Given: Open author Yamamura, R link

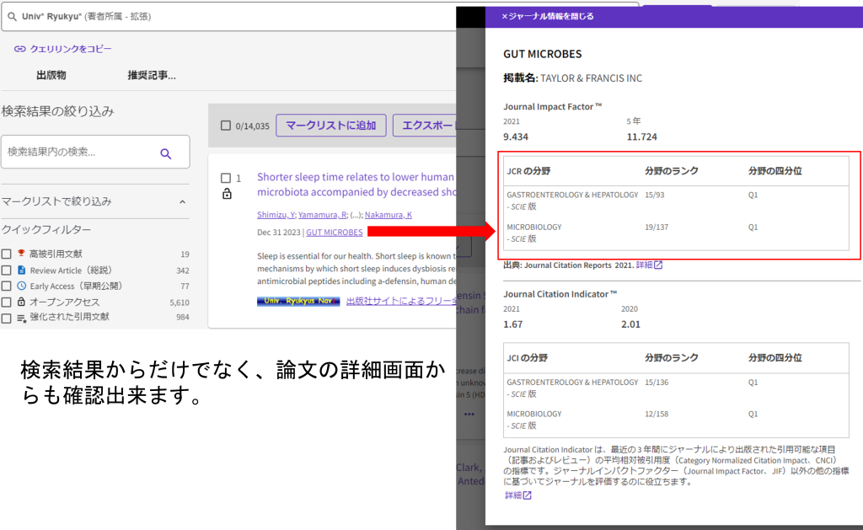Looking at the screenshot, I should tap(322, 215).
